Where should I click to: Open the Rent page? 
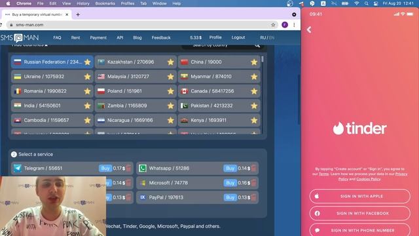[75, 38]
